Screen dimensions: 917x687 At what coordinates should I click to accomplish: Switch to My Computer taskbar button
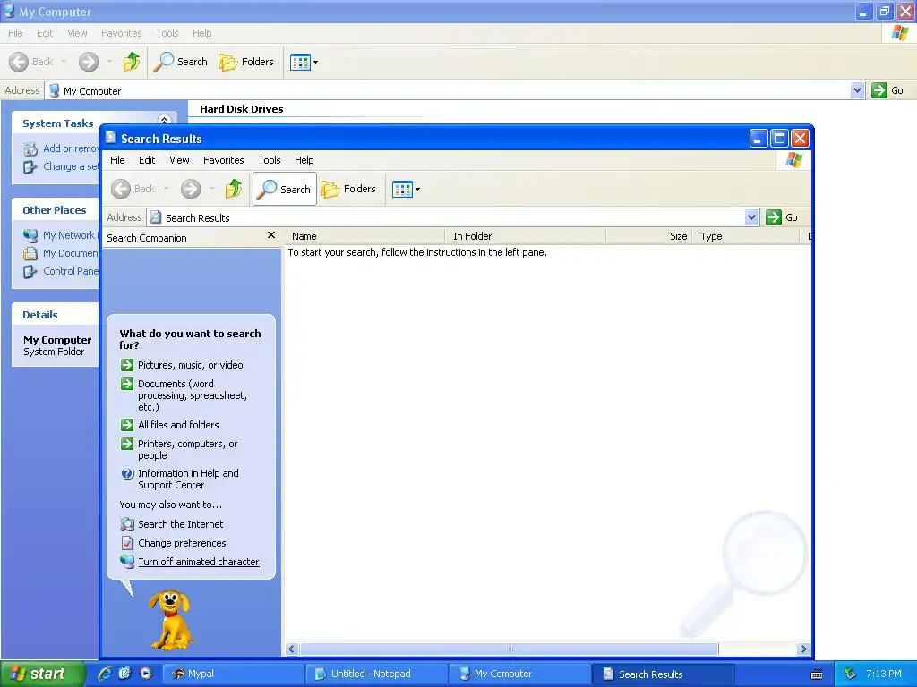pyautogui.click(x=520, y=674)
